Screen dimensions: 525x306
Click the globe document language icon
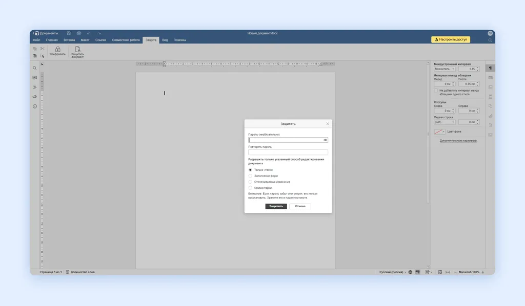click(410, 272)
